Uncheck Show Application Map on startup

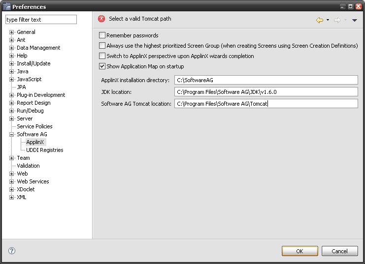(102, 66)
